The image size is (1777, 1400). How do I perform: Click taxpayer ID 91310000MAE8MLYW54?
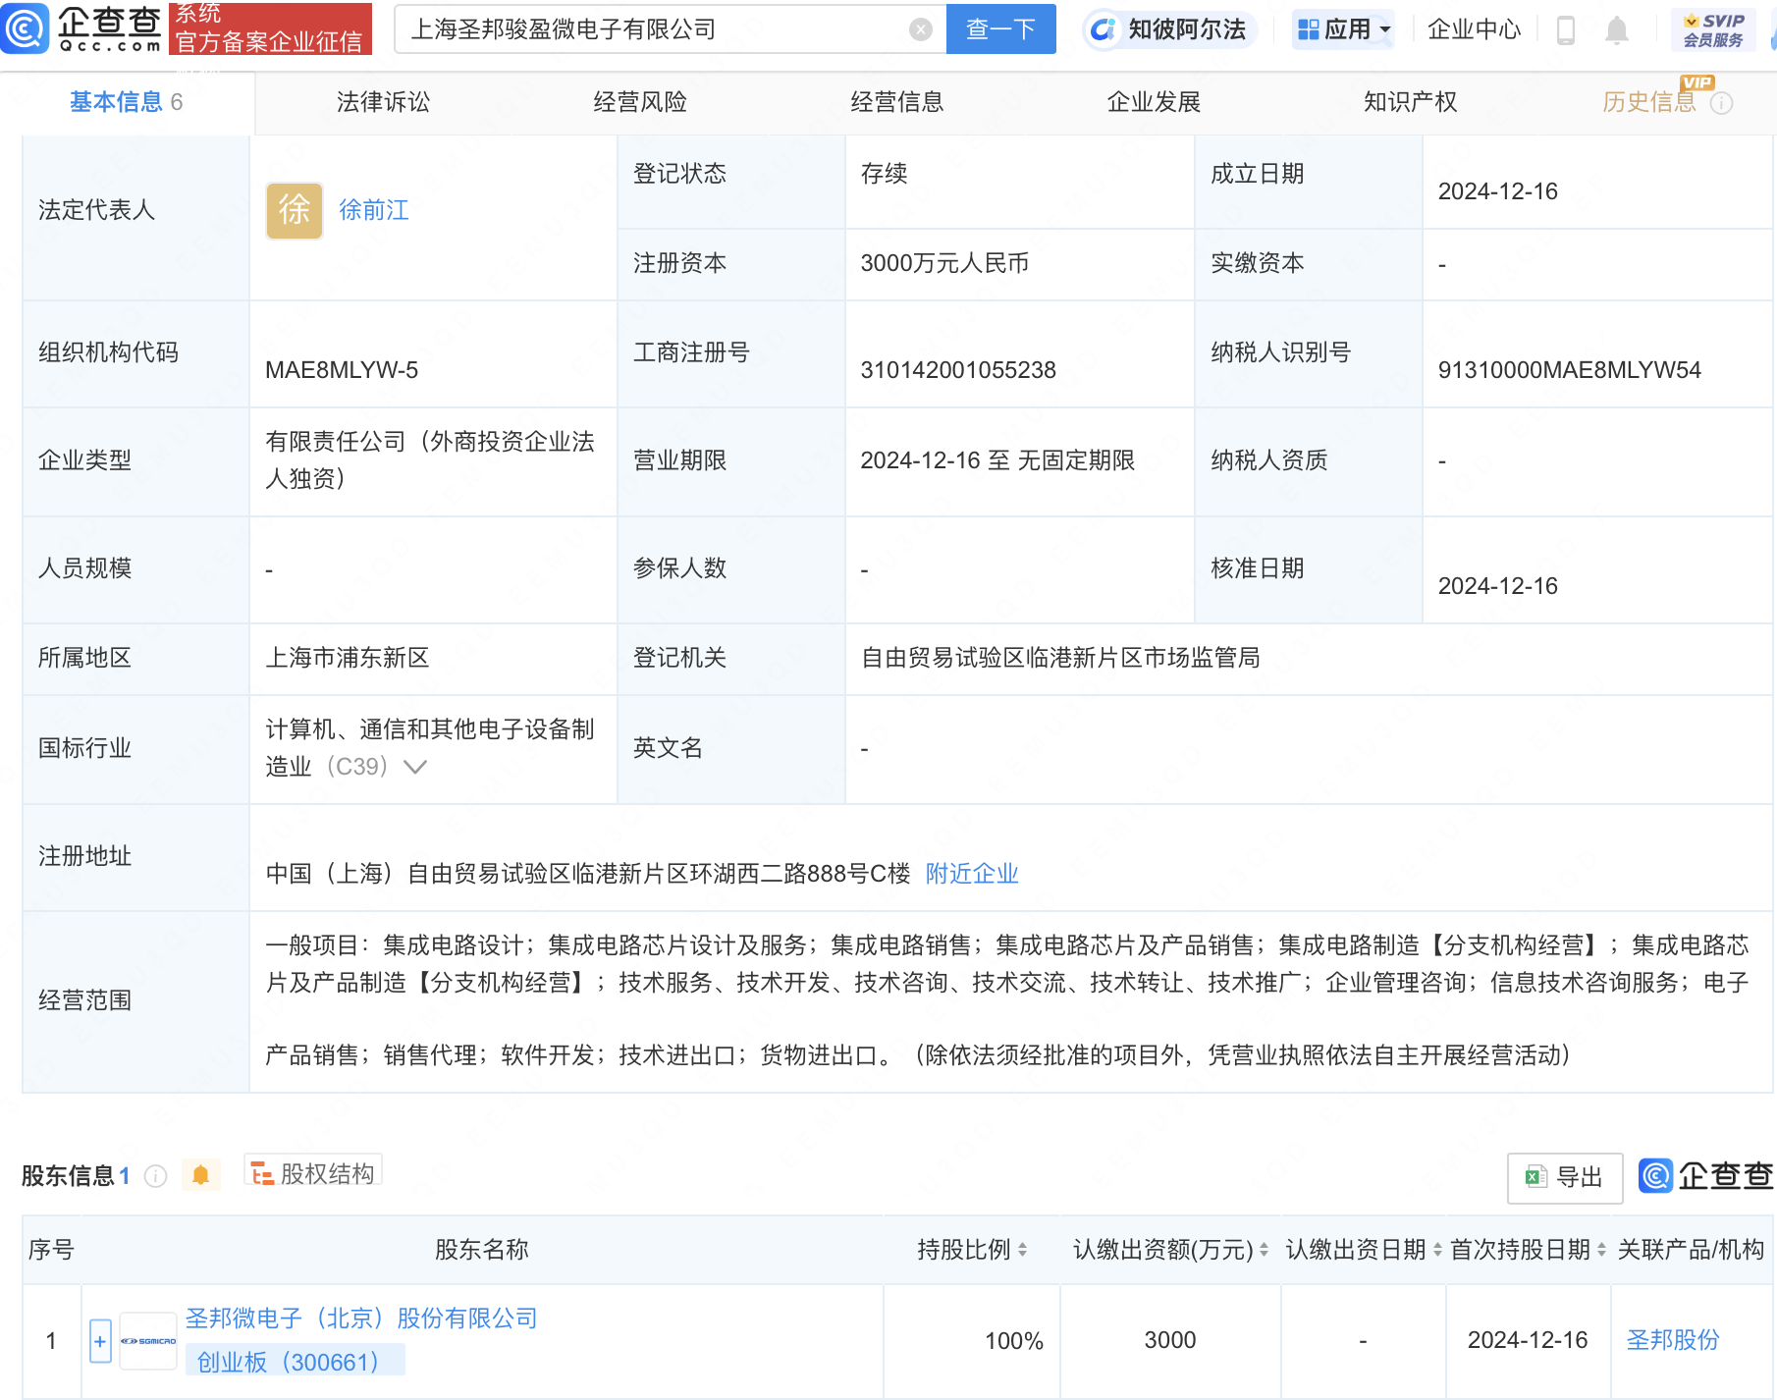pyautogui.click(x=1569, y=370)
